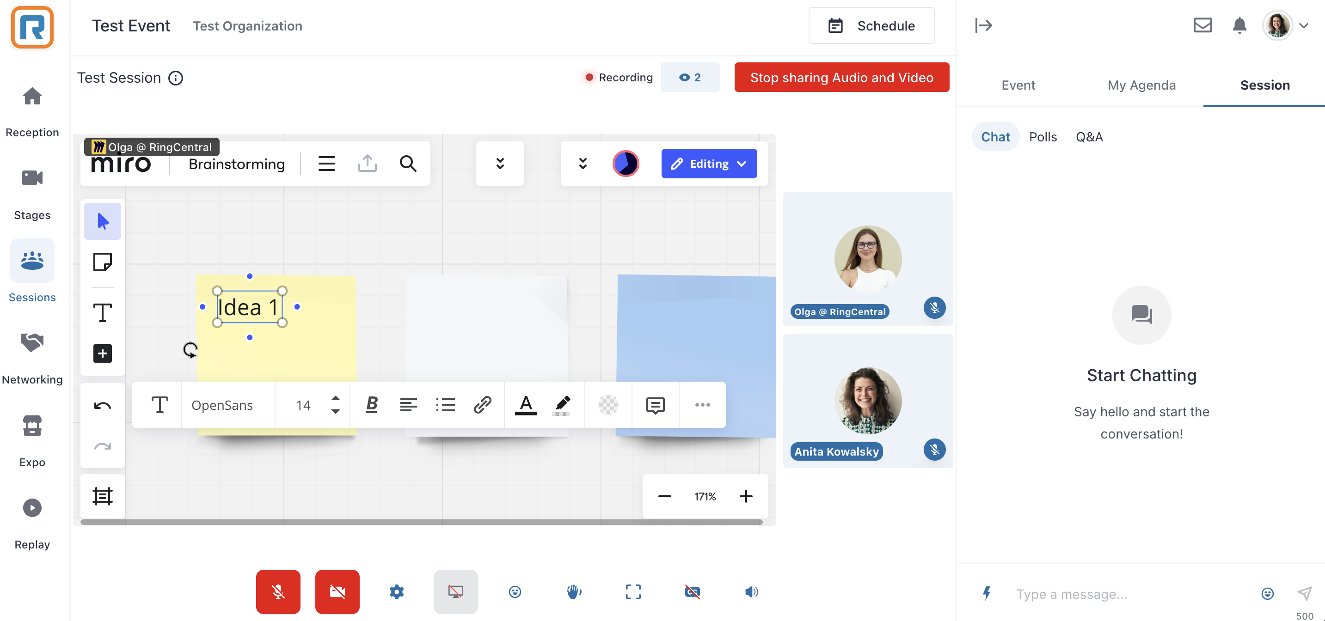Open Miro frames tool
The width and height of the screenshot is (1325, 621).
pos(102,496)
